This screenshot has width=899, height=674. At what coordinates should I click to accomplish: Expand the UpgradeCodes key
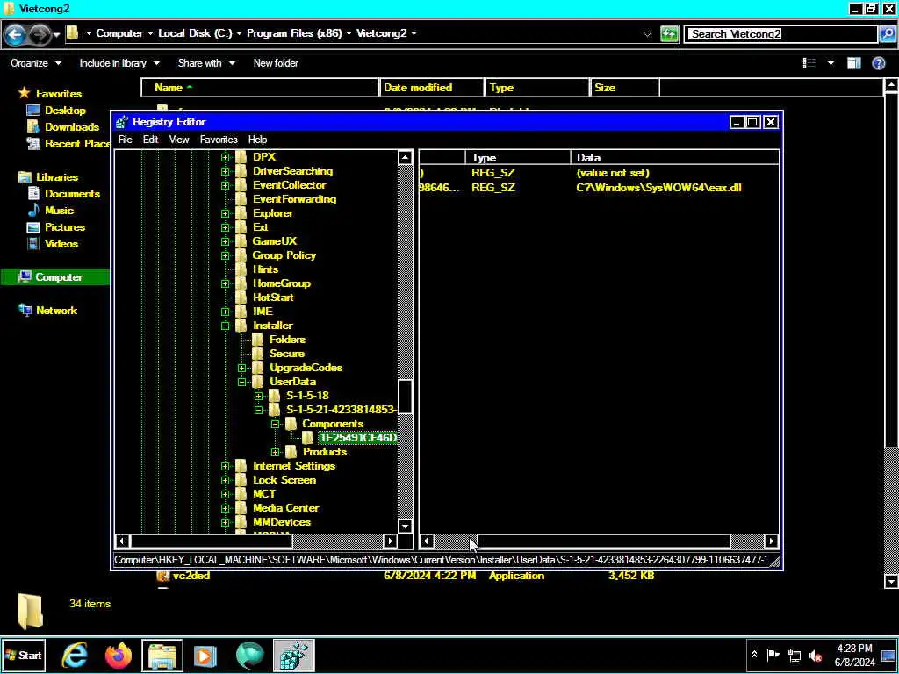tap(241, 368)
